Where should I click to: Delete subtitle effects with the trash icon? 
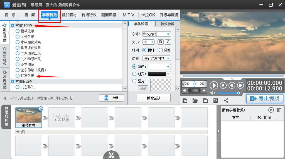click(279, 110)
